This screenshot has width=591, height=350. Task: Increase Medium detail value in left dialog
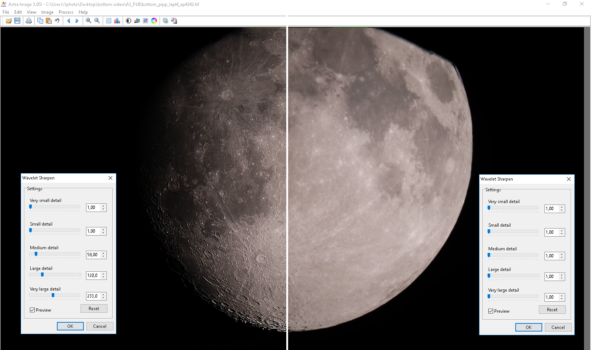[103, 253]
